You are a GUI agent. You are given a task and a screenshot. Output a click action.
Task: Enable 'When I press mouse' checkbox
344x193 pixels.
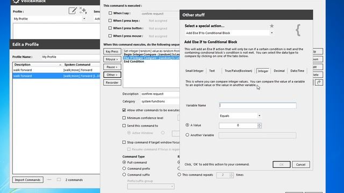(x=110, y=36)
